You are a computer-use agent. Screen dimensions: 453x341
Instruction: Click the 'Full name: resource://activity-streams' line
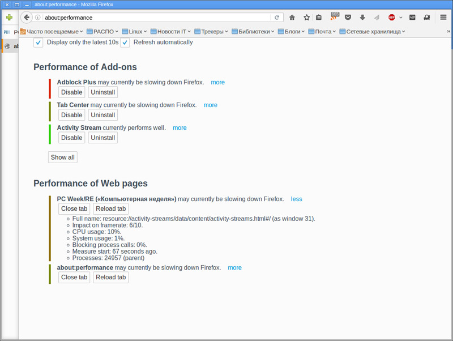pos(194,219)
